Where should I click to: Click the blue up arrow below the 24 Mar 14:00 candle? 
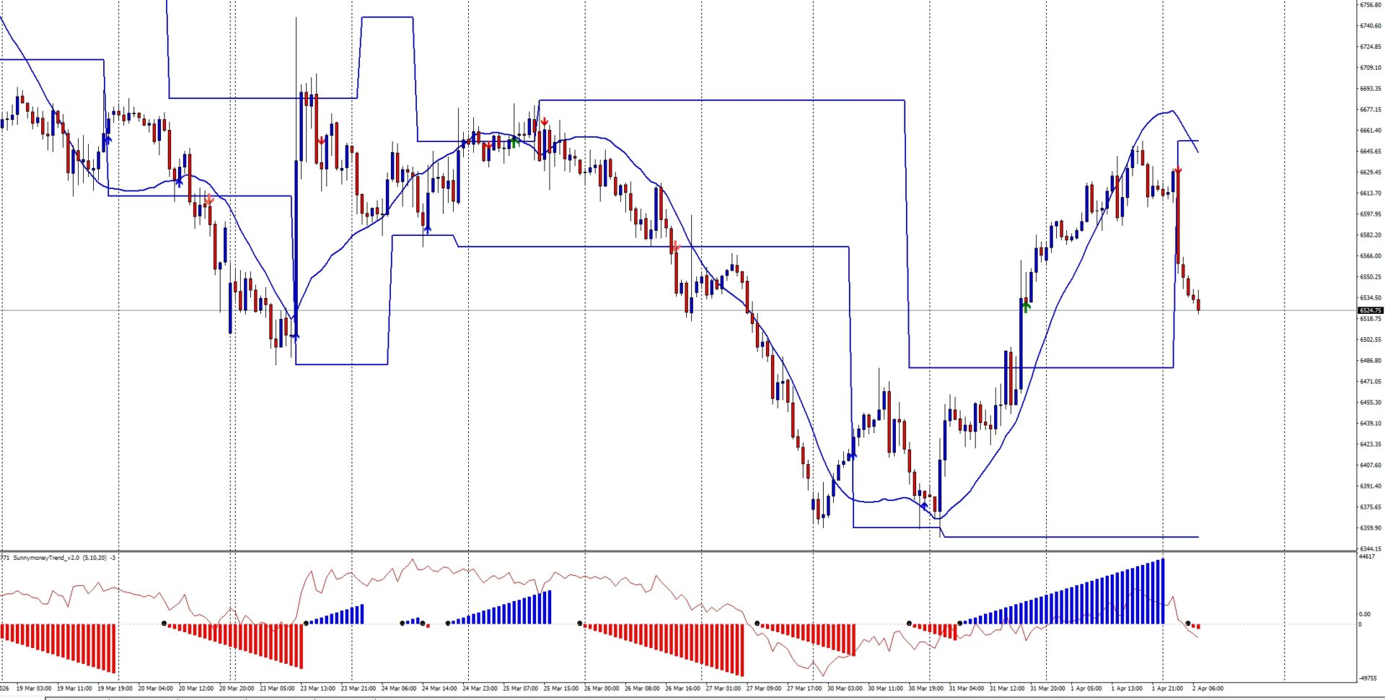(427, 229)
